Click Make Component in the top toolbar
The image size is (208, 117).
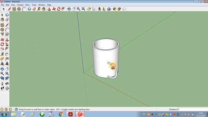(x=29, y=9)
